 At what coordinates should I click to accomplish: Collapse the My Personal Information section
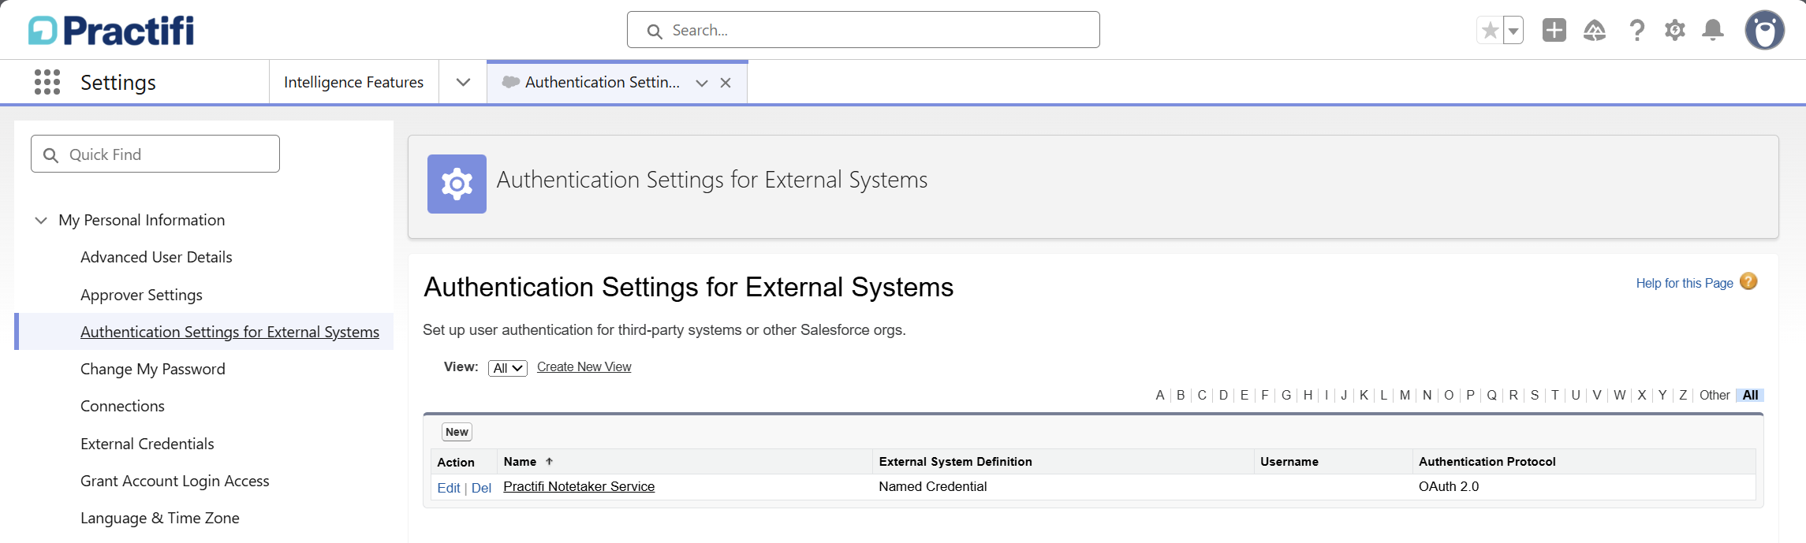pyautogui.click(x=41, y=220)
